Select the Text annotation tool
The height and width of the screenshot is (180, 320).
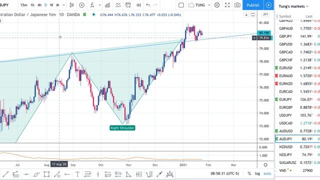(x=77, y=174)
